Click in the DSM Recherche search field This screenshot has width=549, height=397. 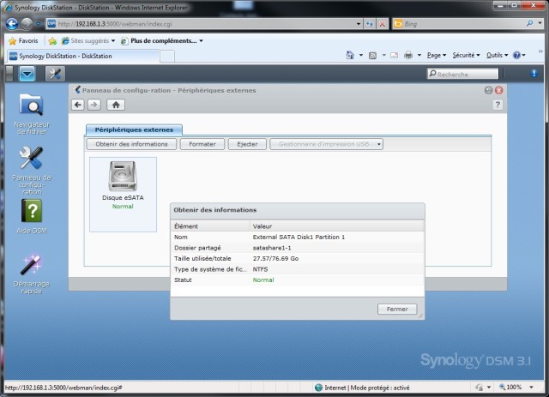click(463, 74)
